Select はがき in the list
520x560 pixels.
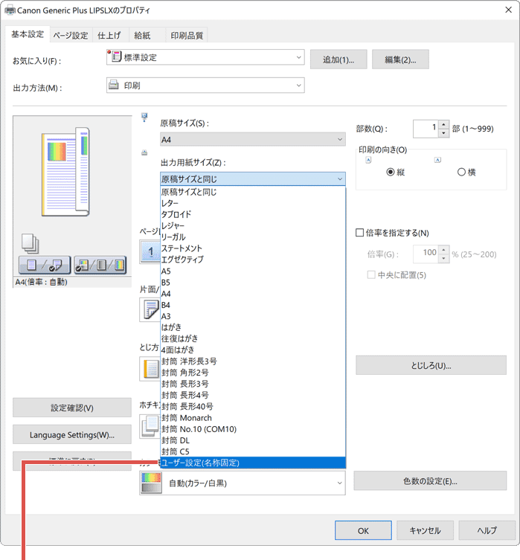(x=253, y=327)
